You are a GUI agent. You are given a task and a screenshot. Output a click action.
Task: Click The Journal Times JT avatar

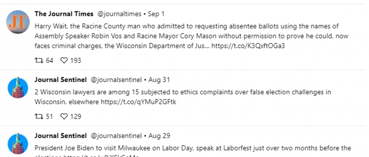pos(18,22)
